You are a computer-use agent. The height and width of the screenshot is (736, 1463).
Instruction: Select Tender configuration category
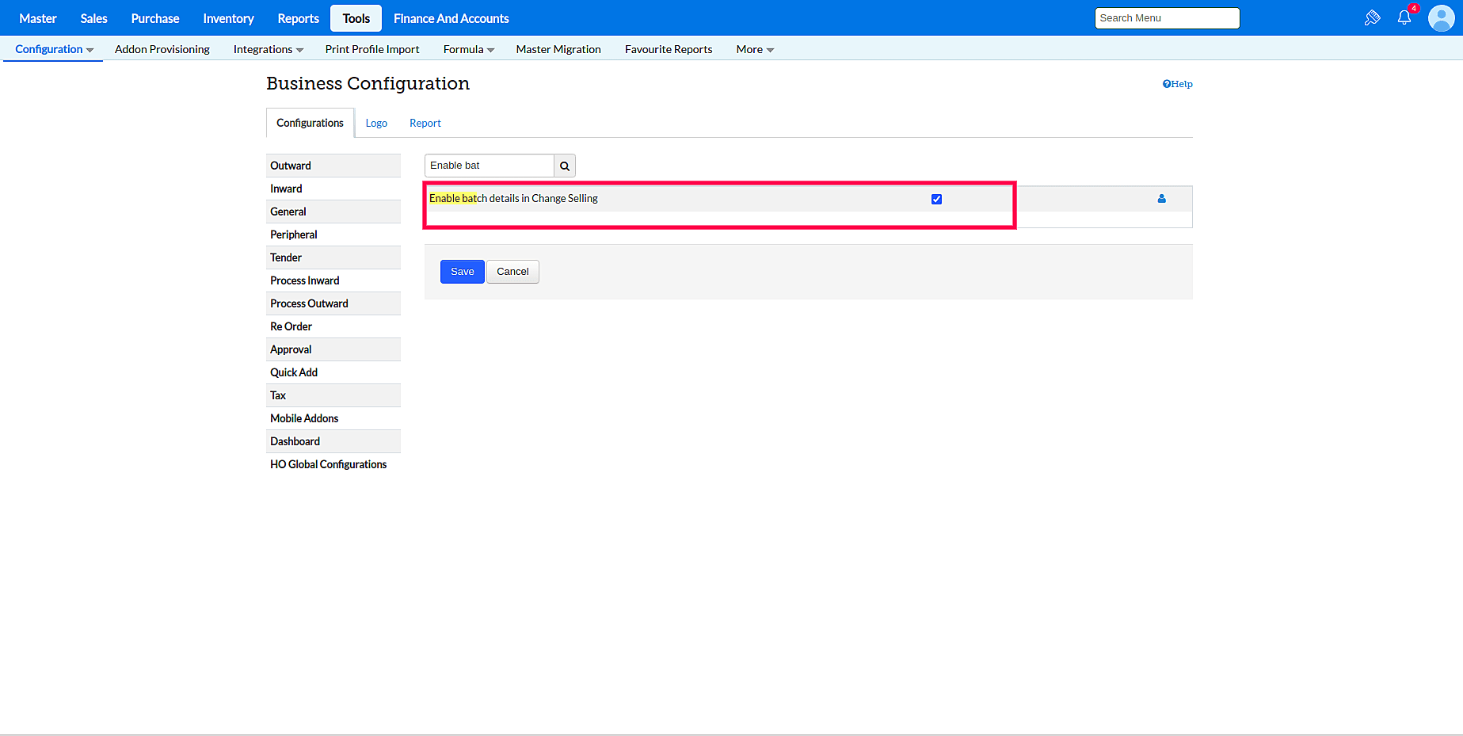click(x=333, y=257)
